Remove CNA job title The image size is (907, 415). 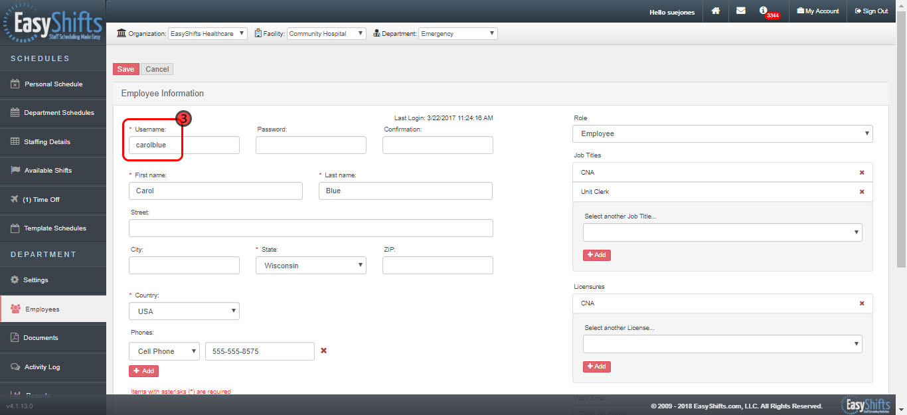point(862,173)
